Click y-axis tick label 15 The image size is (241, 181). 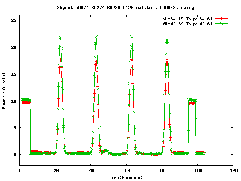(x=14, y=74)
